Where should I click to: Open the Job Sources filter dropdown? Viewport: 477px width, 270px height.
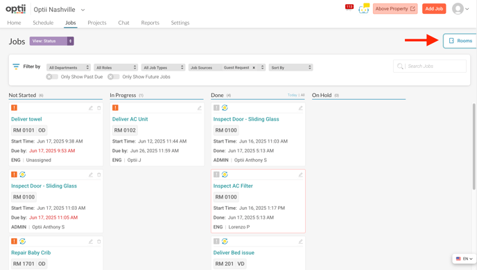[x=227, y=67]
